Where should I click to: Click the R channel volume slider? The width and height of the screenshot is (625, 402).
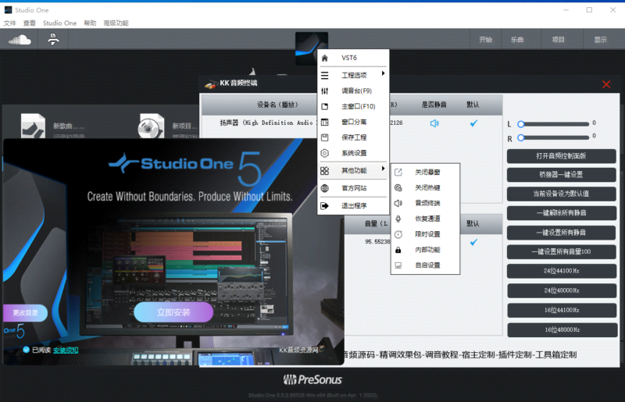(553, 137)
